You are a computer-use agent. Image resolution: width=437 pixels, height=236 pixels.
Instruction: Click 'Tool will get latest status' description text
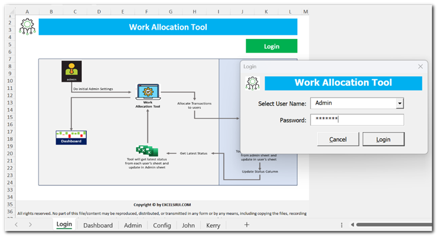[x=147, y=163]
